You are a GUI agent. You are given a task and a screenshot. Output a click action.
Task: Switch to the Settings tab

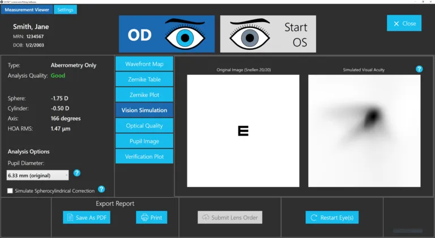click(x=65, y=10)
